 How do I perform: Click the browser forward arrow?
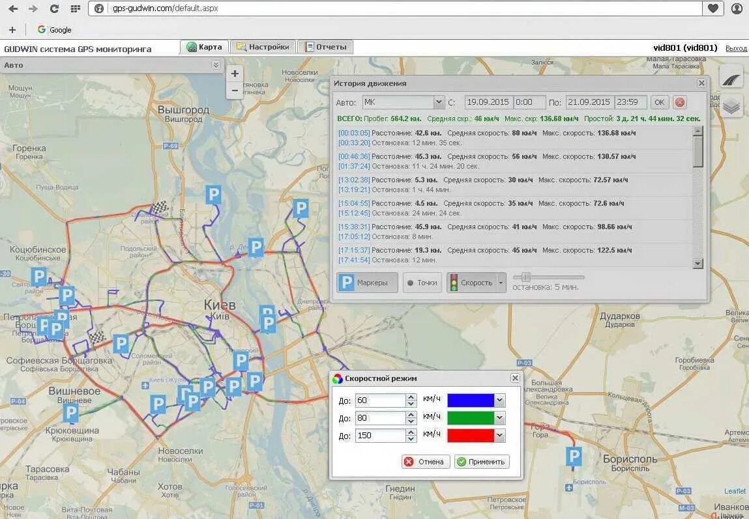33,8
